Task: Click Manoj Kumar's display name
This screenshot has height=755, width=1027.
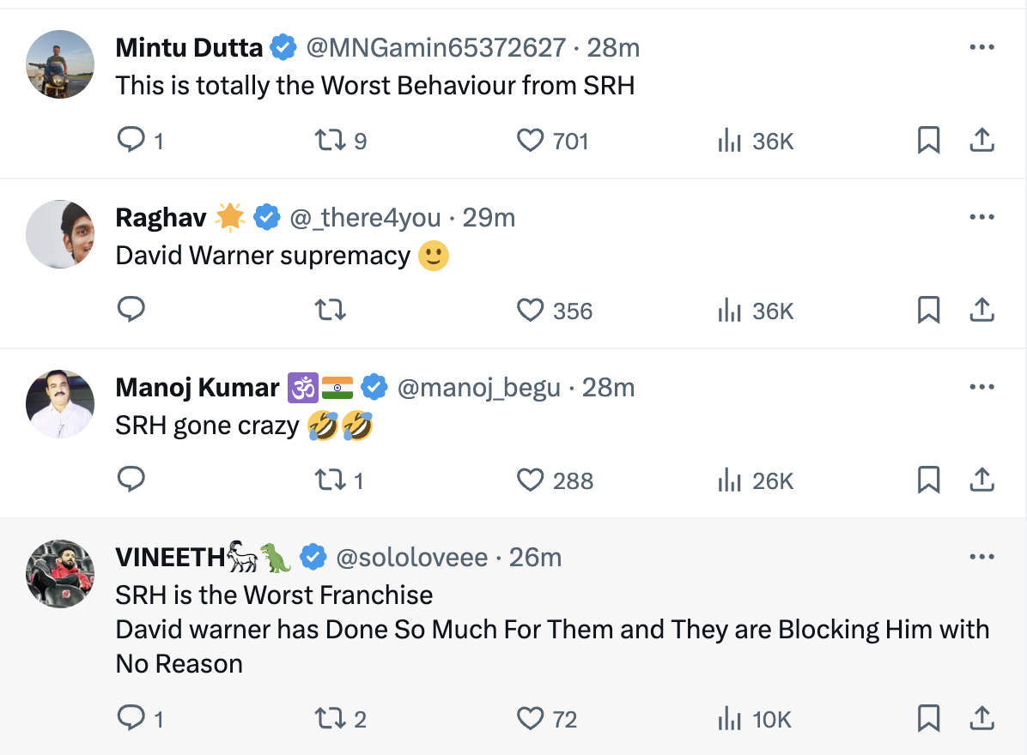Action: click(197, 388)
